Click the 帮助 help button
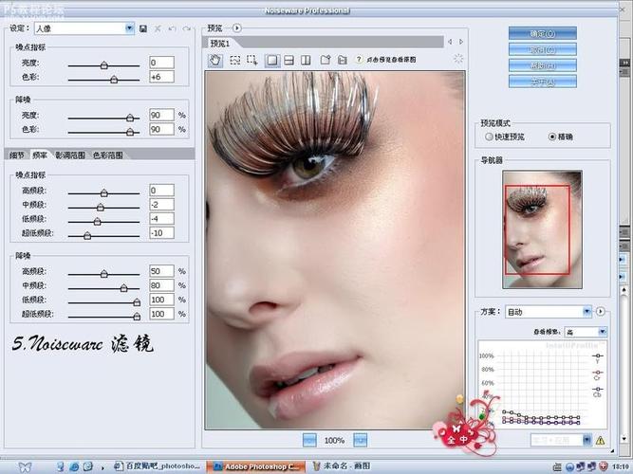Viewport: 633px width, 474px height. point(543,65)
